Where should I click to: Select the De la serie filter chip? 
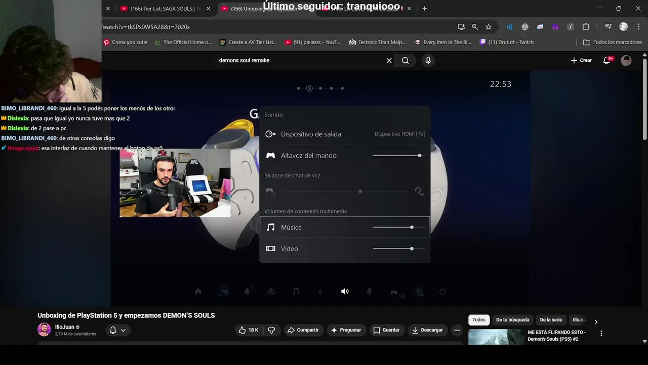[x=551, y=320]
